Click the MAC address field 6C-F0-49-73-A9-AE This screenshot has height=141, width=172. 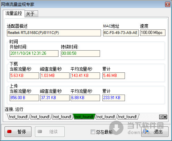(121, 33)
